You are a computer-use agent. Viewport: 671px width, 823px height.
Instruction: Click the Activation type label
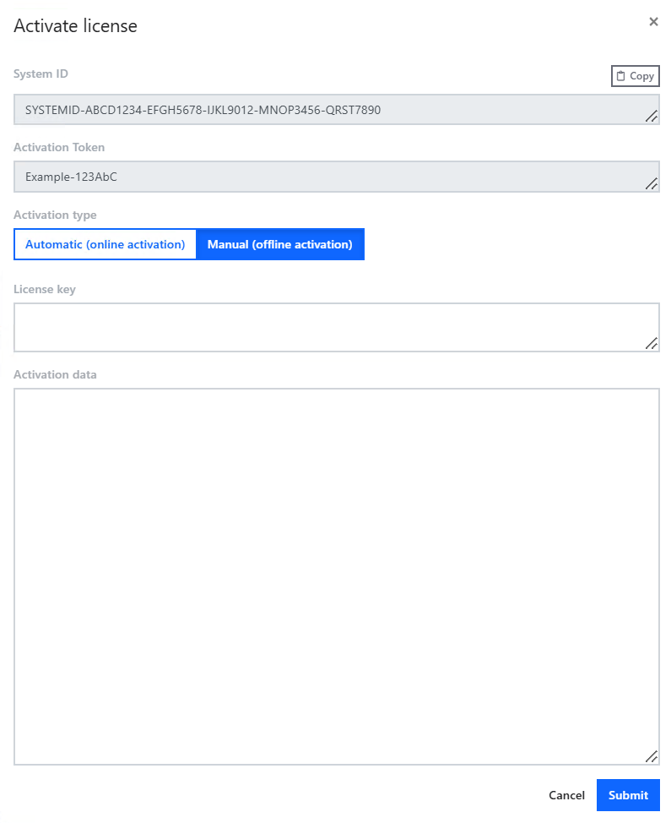click(55, 215)
